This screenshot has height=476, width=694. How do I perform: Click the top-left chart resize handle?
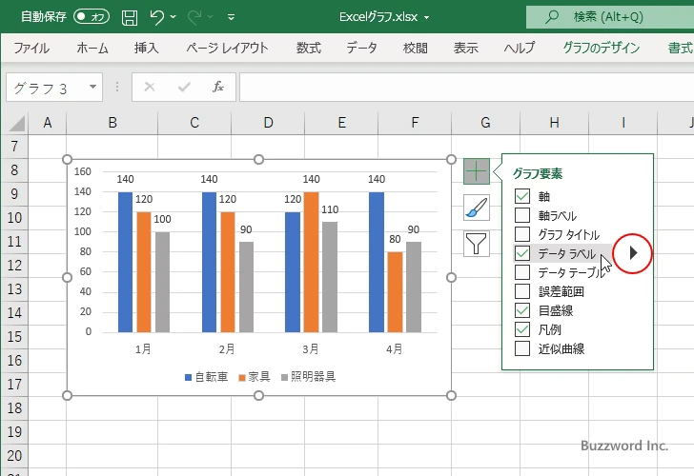click(x=68, y=159)
